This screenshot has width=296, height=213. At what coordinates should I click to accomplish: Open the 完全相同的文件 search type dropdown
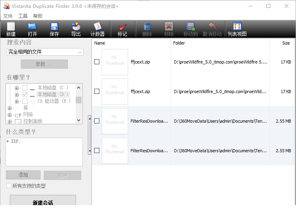(x=45, y=52)
